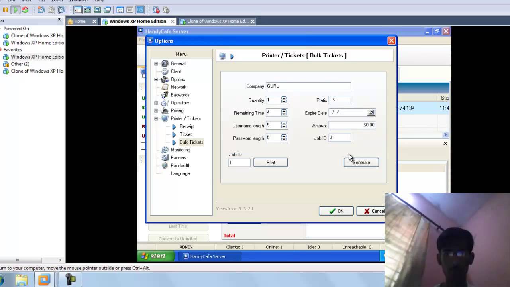Click right scroll arrow in HandyCafe Server window
The height and width of the screenshot is (287, 510).
445,135
